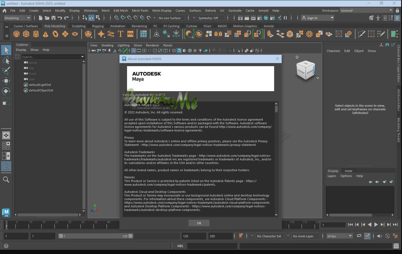Screen dimensions: 402x254
Task: Open the Mesh Tools menu
Action: pos(140,11)
